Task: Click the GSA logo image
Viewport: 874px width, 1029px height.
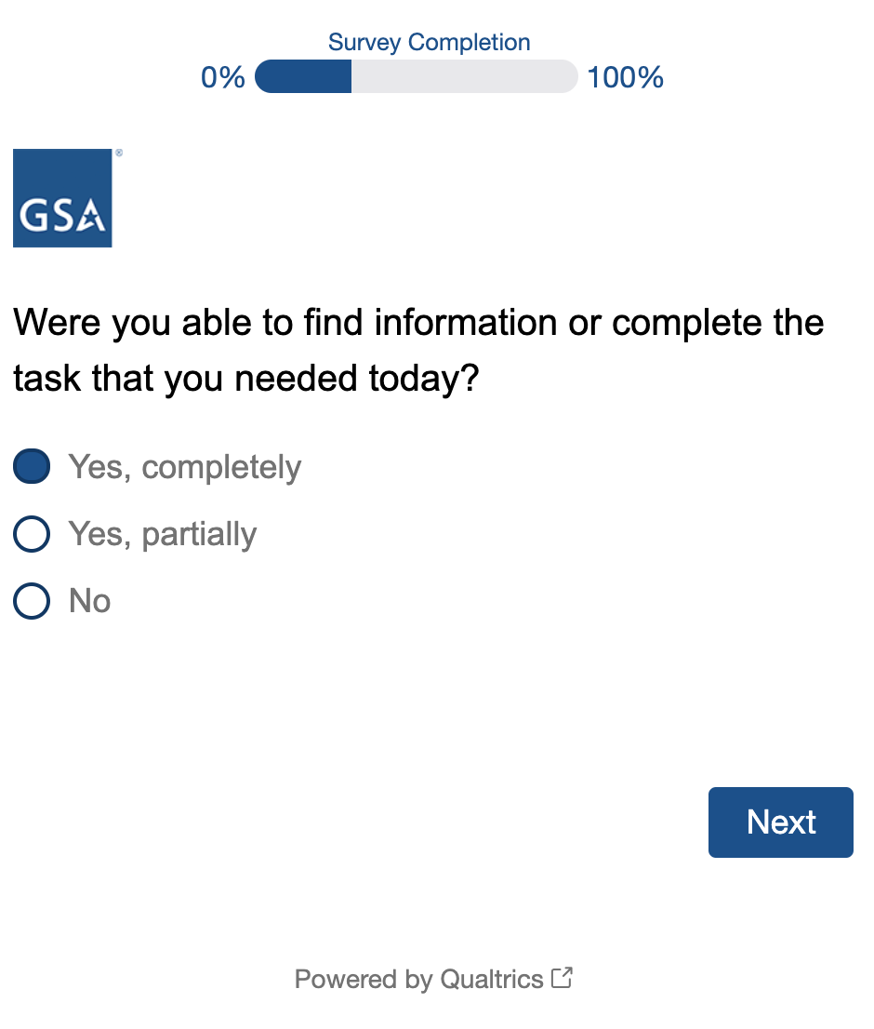Action: tap(62, 198)
